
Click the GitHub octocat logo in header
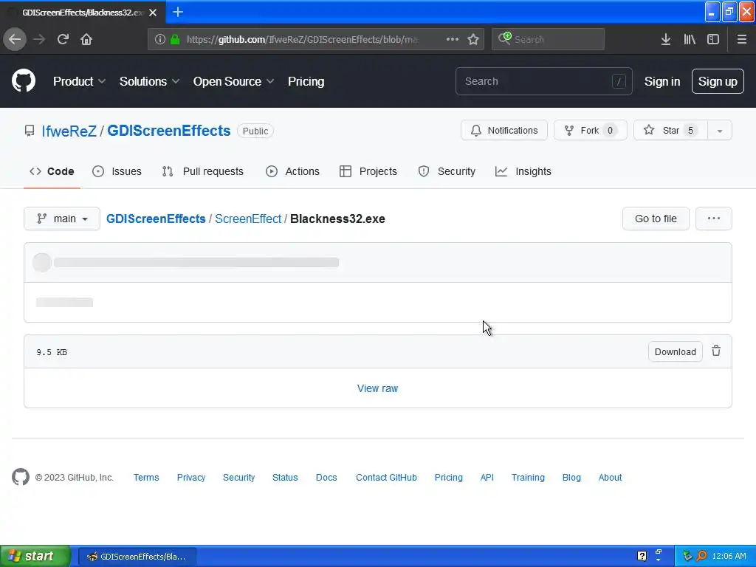point(24,81)
